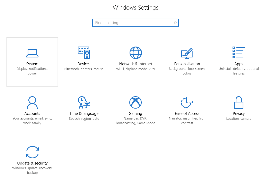Click the Devices label
Viewport: 271px width, 179px height.
pyautogui.click(x=84, y=64)
